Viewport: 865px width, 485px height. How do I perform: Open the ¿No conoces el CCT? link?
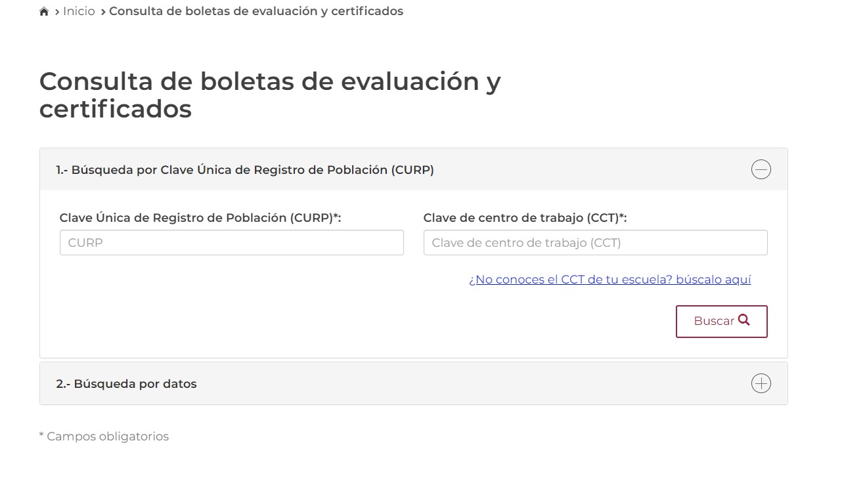[610, 280]
